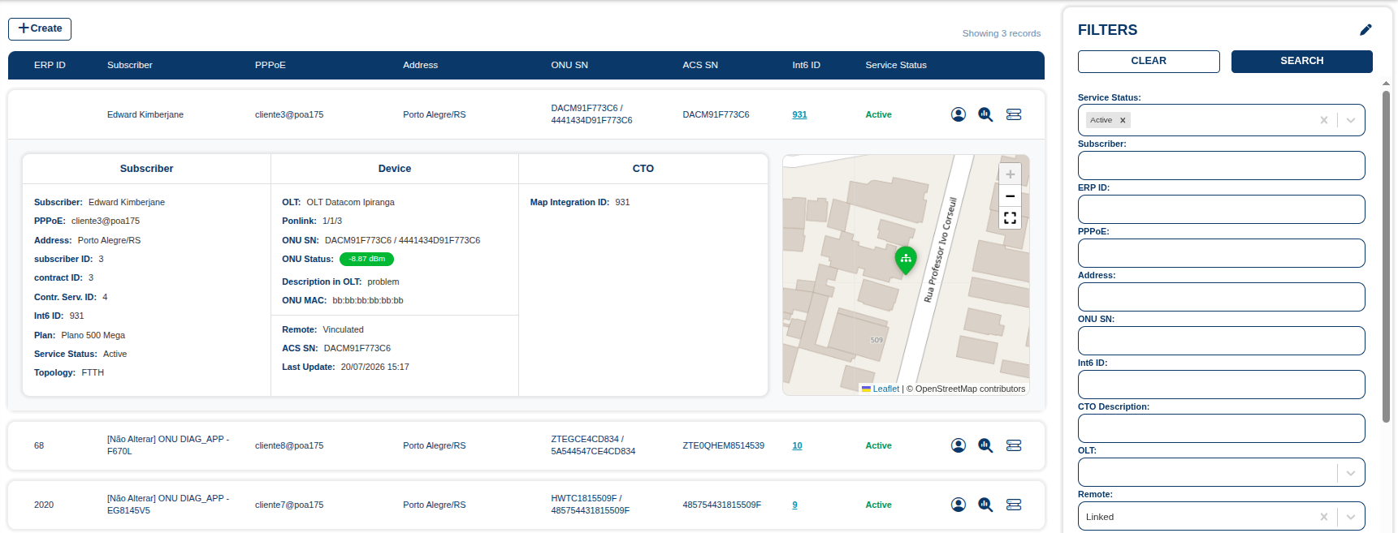Click the green CTO marker on map
Image resolution: width=1398 pixels, height=533 pixels.
tap(906, 260)
